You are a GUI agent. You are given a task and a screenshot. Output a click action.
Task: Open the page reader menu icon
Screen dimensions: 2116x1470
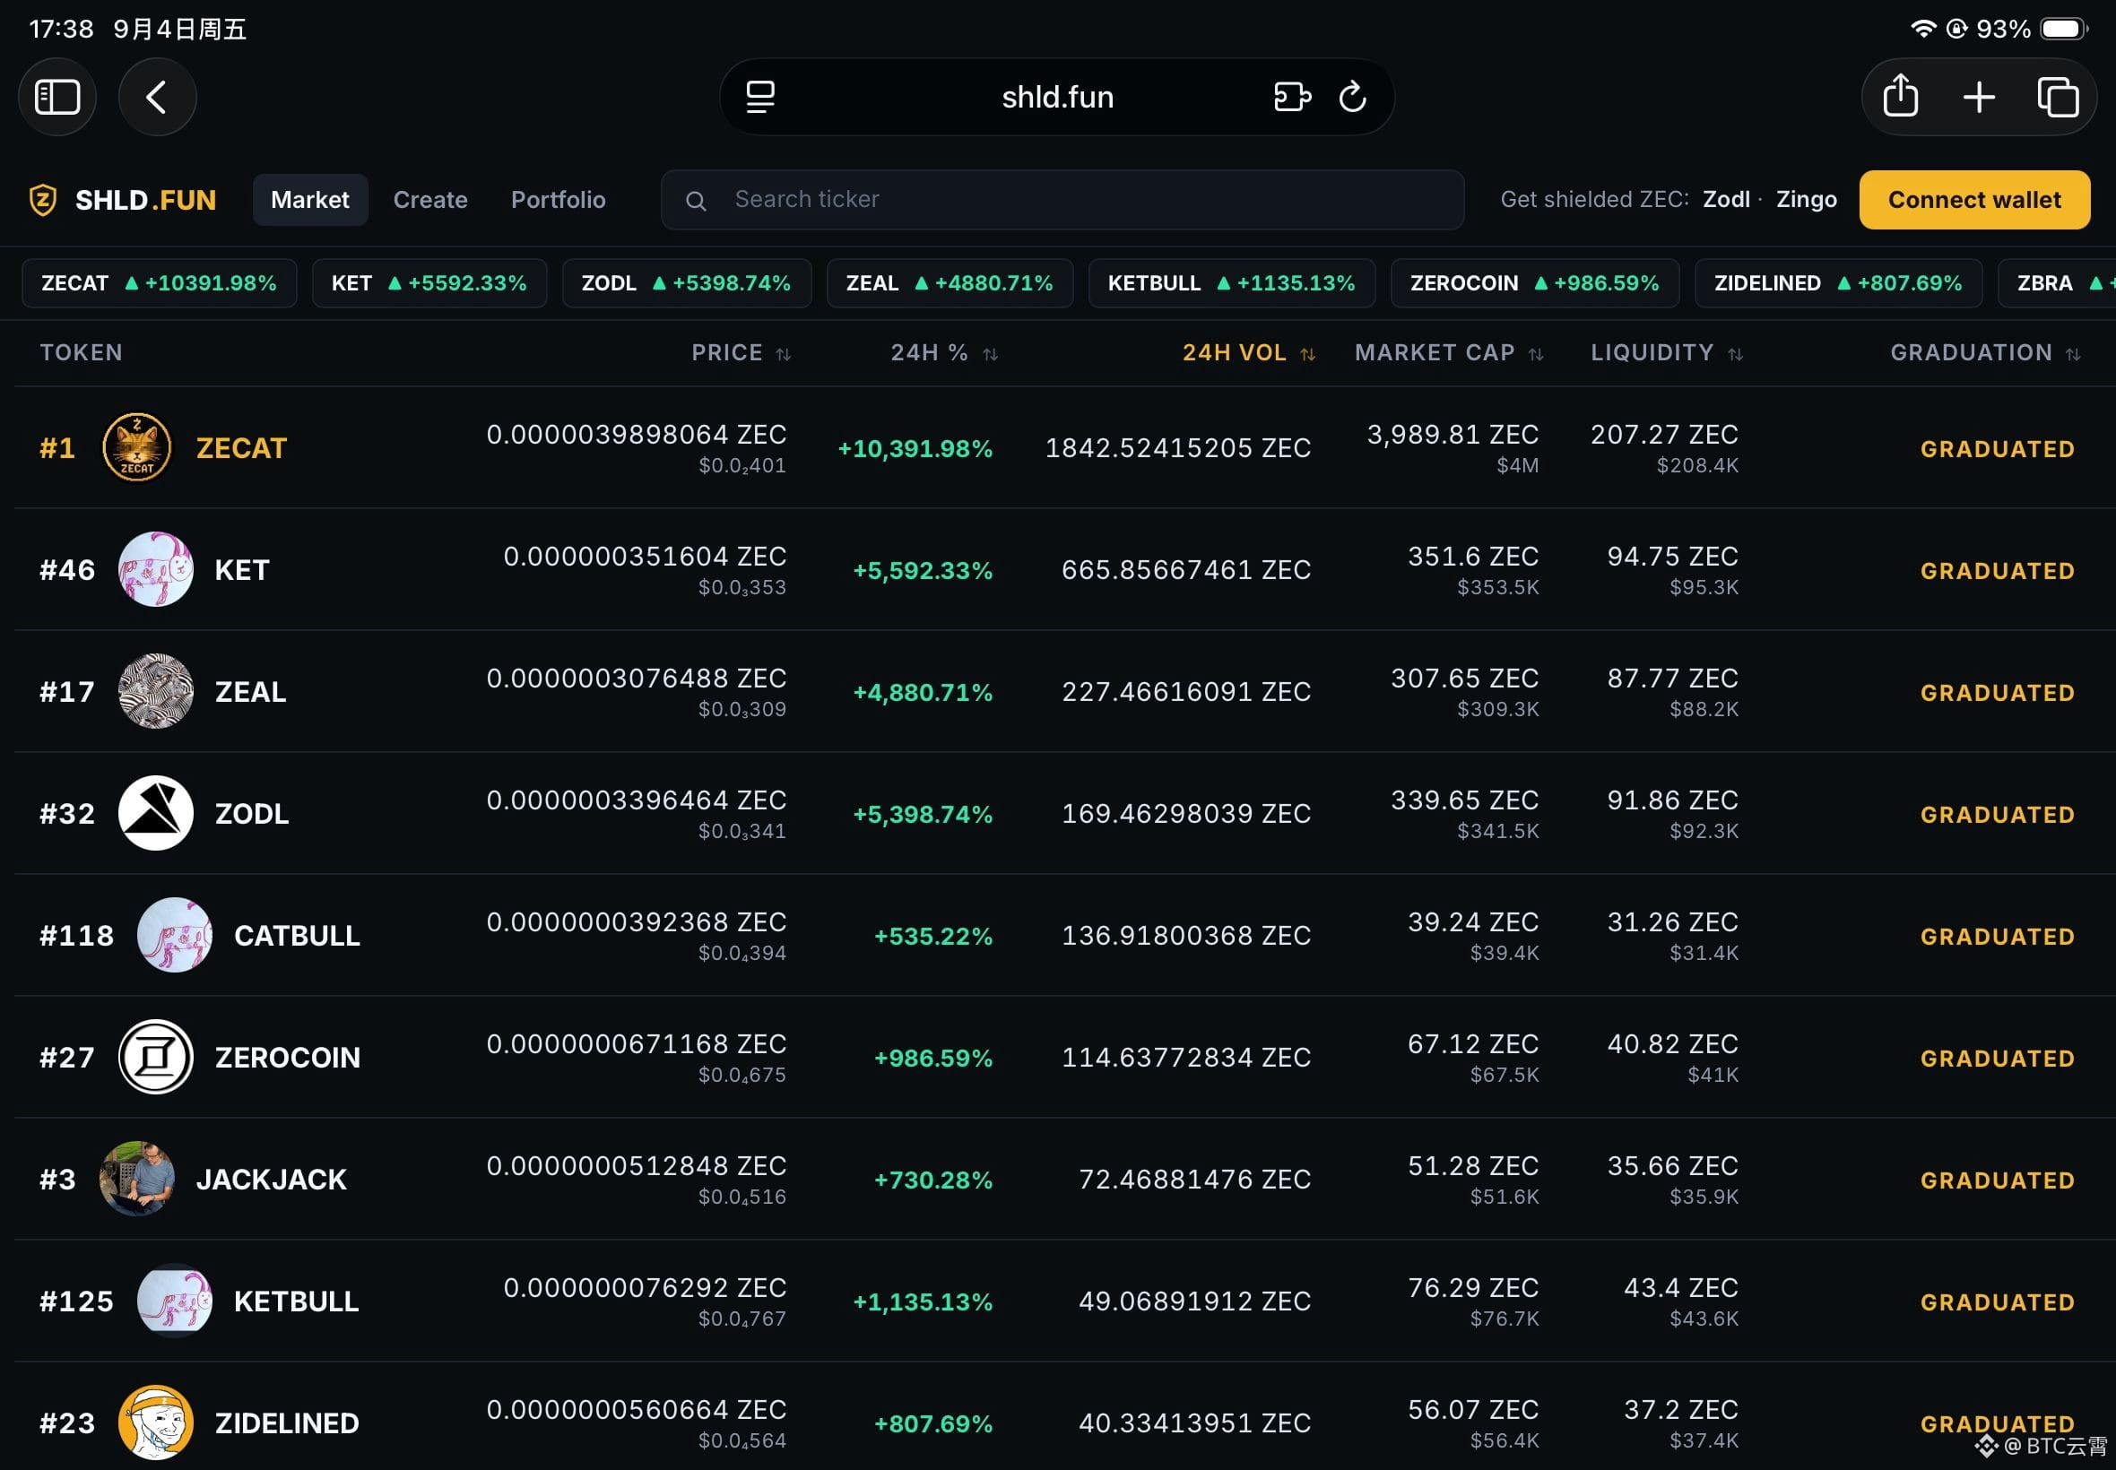(x=760, y=97)
